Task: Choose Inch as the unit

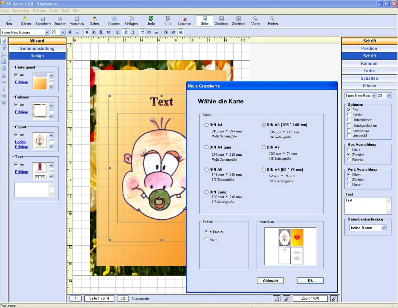Action: coord(206,240)
